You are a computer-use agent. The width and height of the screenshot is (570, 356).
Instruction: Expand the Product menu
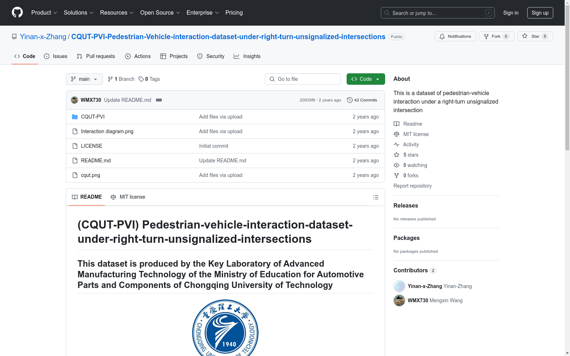pyautogui.click(x=44, y=13)
